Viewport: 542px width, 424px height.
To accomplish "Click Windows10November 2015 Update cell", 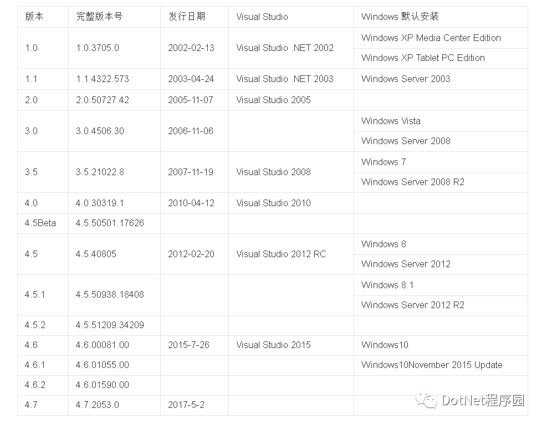I will (x=441, y=365).
